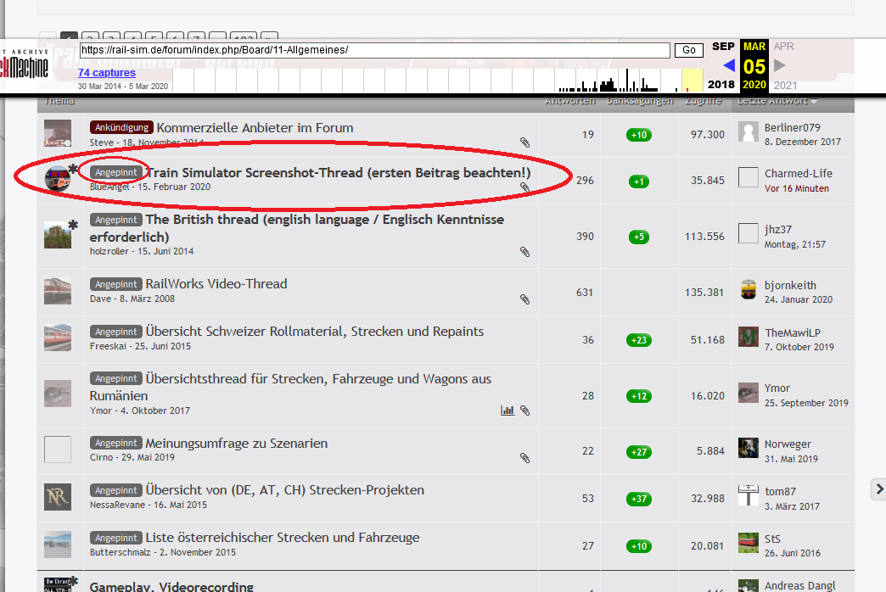Open Charmed-Life's profile link
Viewport: 886px width, 592px height.
(x=799, y=173)
